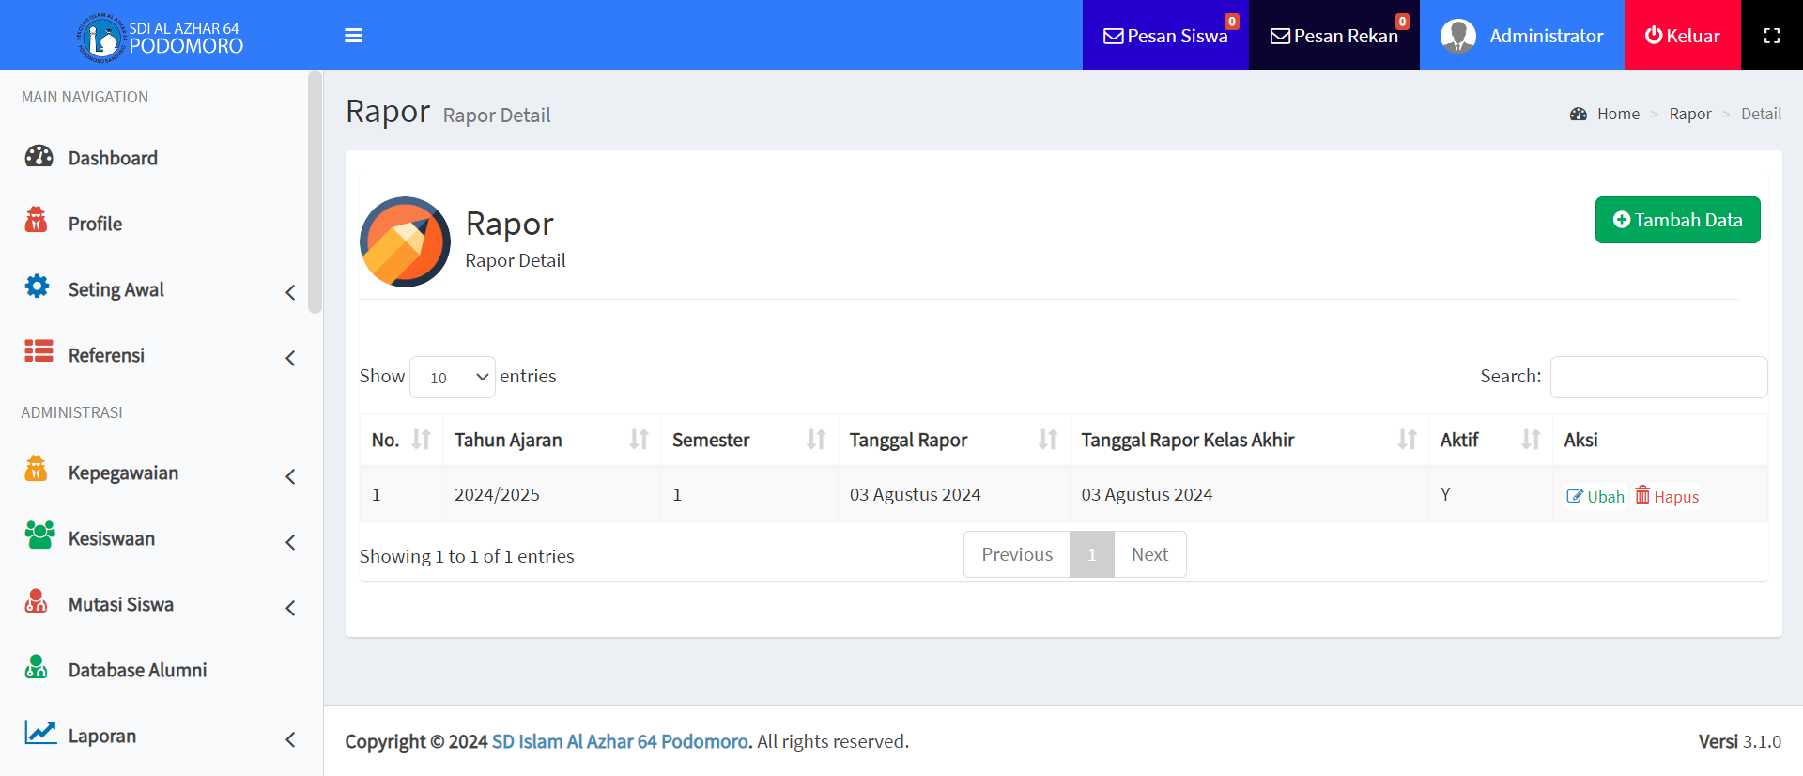The image size is (1803, 776).
Task: Click the Administrator avatar icon
Action: pyautogui.click(x=1457, y=36)
